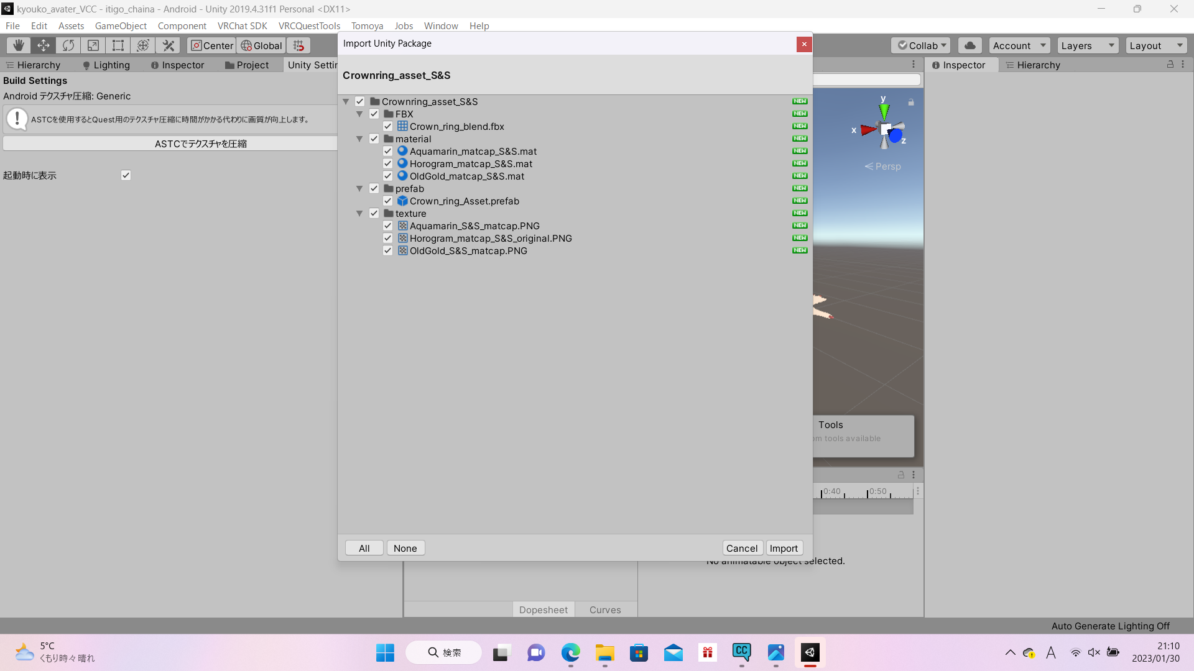Select the Rect Transform tool
Screen dimensions: 1194x671
[118, 45]
